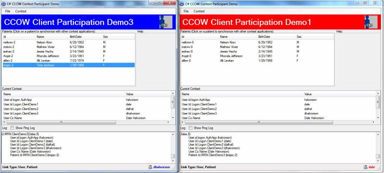Image resolution: width=384 pixels, height=173 pixels.
Task: Open the File menu in Demo3 window
Action: pos(8,11)
